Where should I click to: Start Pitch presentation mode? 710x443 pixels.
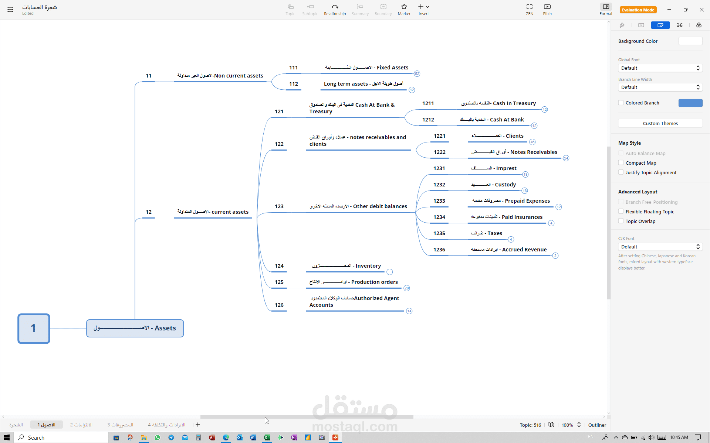[x=547, y=7]
